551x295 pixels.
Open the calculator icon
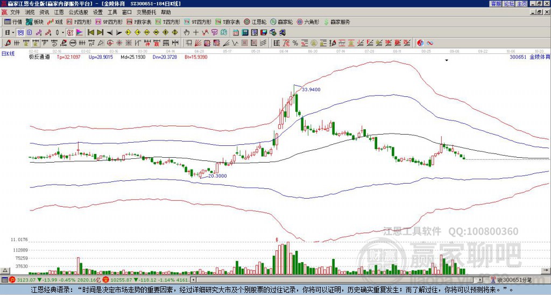[245, 33]
